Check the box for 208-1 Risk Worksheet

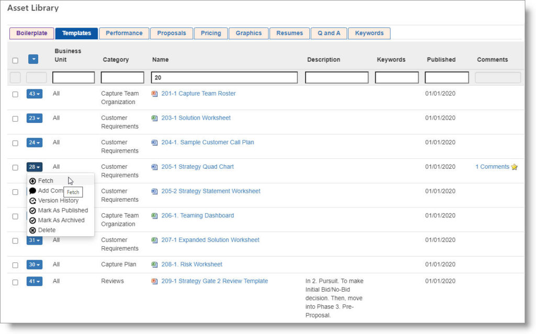tap(15, 266)
